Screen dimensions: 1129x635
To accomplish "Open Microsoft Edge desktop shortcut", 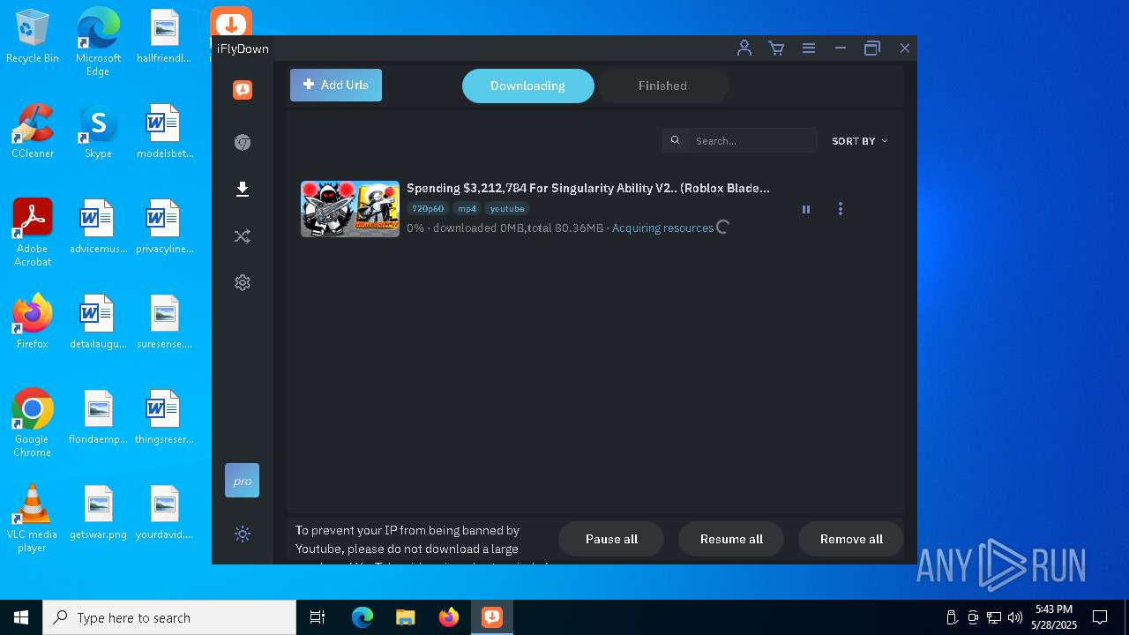I will tap(98, 42).
